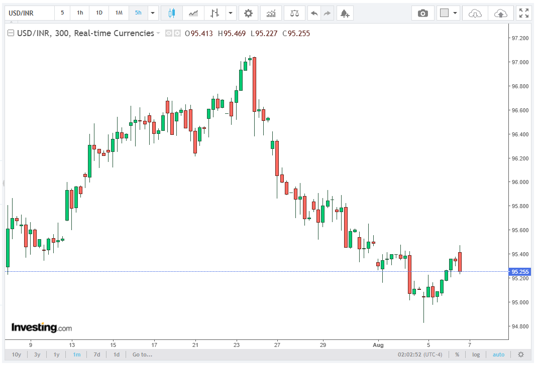This screenshot has height=366, width=537.
Task: Collapse the USD/INR legend box icon
Action: [x=11, y=33]
